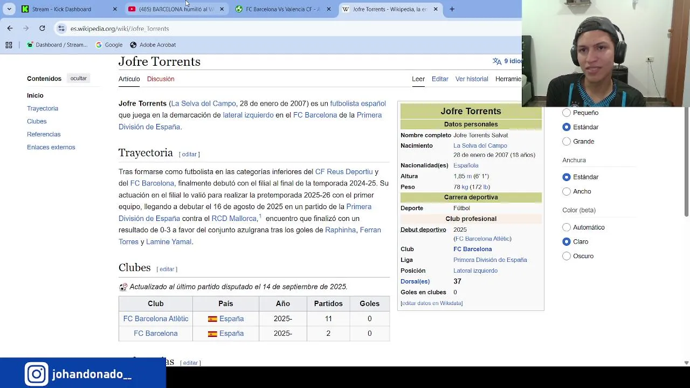690x388 pixels.
Task: Select the Discusión tab
Action: click(161, 79)
